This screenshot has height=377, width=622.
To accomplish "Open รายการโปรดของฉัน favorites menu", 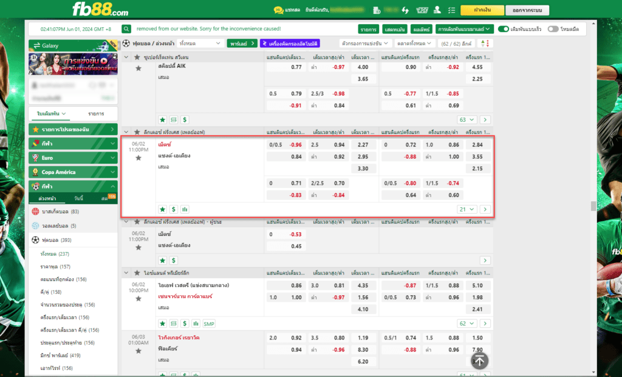I will click(x=73, y=129).
